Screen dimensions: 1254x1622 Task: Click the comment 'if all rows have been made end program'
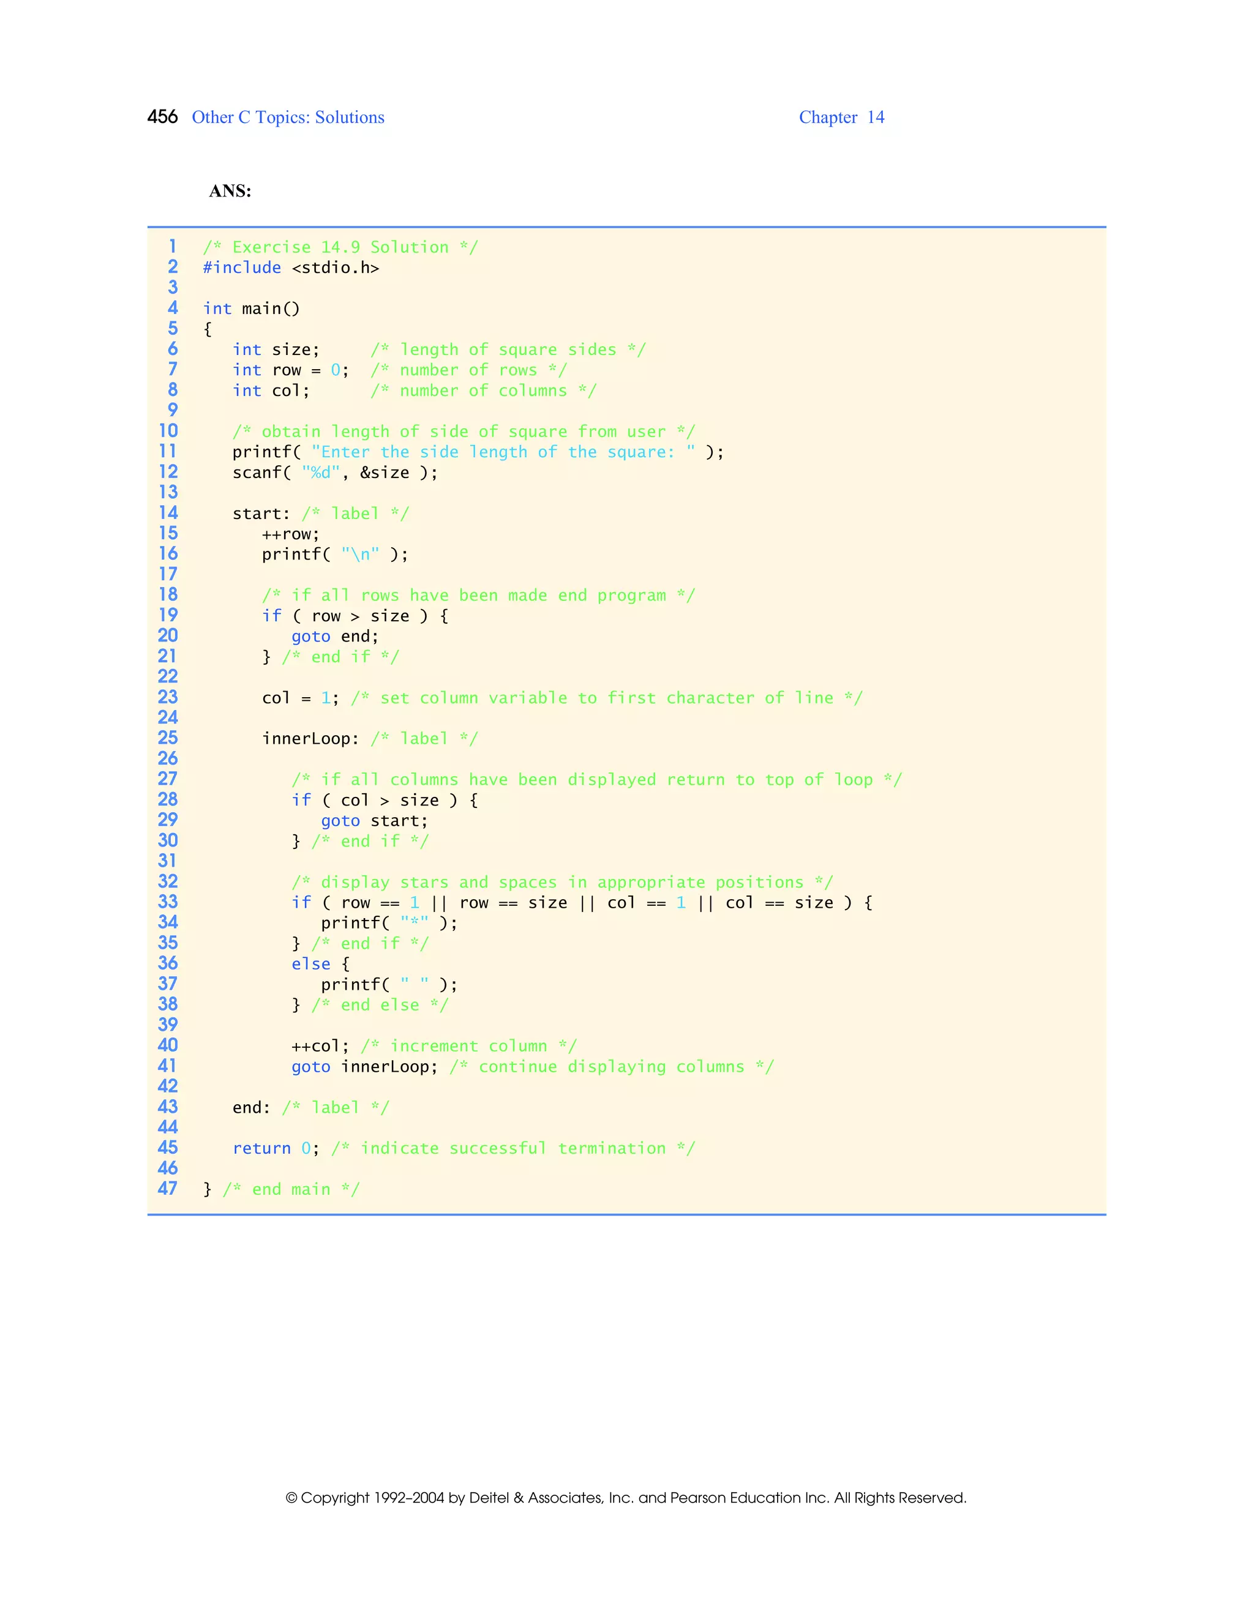[x=478, y=596]
